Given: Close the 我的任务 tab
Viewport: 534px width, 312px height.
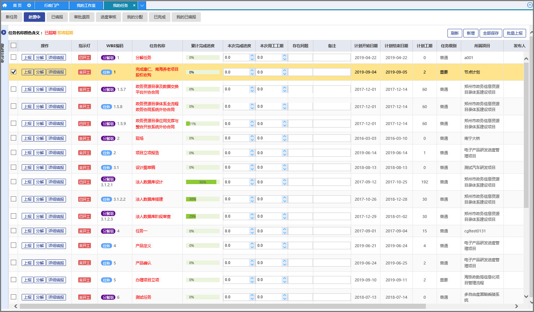Looking at the screenshot, I should pos(134,5).
